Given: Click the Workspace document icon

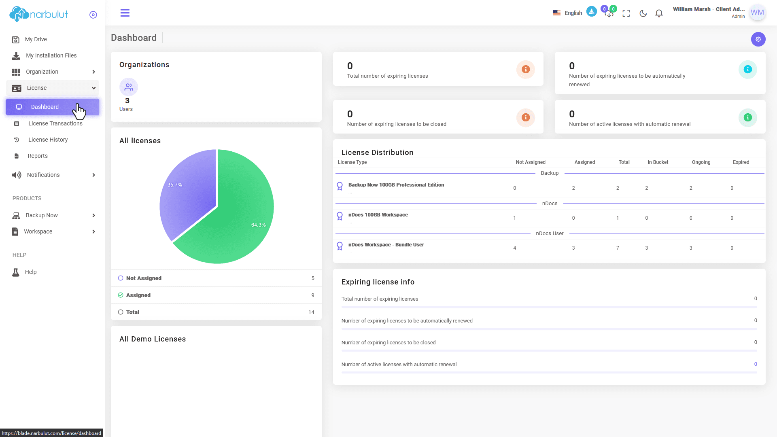Looking at the screenshot, I should click(x=15, y=231).
